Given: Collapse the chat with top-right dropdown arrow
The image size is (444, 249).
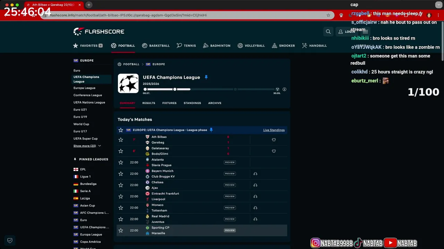Looking at the screenshot, I should [x=438, y=5].
